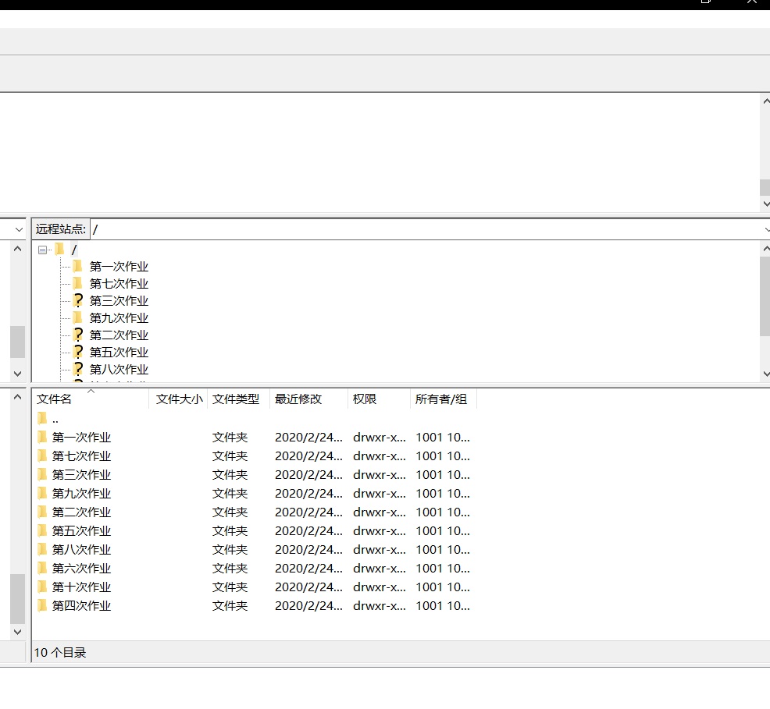Click inside the 远程站点 path input field
Screen dimensions: 770x709
(422, 229)
